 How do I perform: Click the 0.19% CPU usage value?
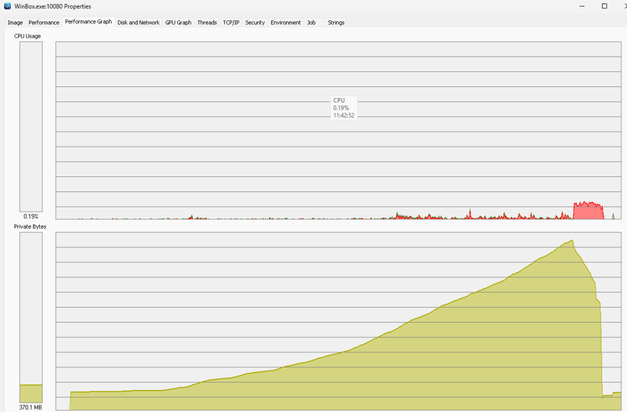pos(31,216)
